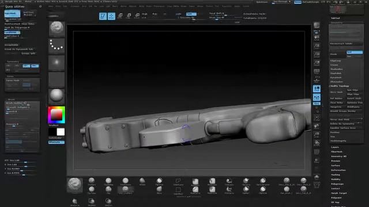This screenshot has height=207, width=369.
Task: Select the black secondary color swatch
Action: click(x=52, y=132)
